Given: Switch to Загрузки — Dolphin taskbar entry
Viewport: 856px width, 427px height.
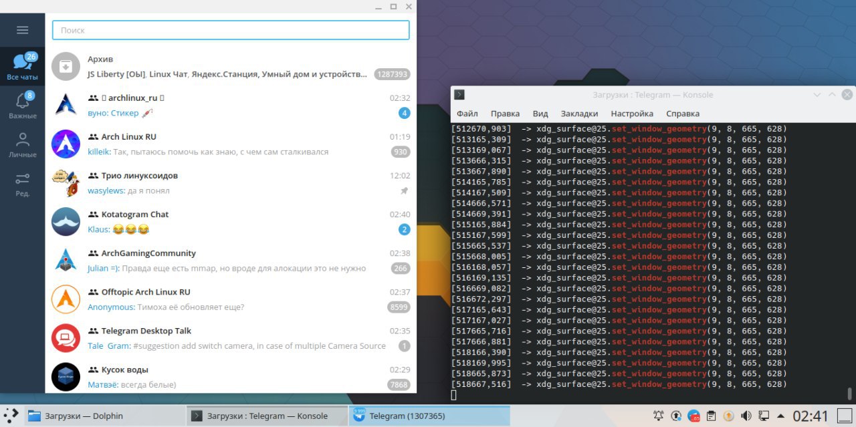Looking at the screenshot, I should 104,416.
